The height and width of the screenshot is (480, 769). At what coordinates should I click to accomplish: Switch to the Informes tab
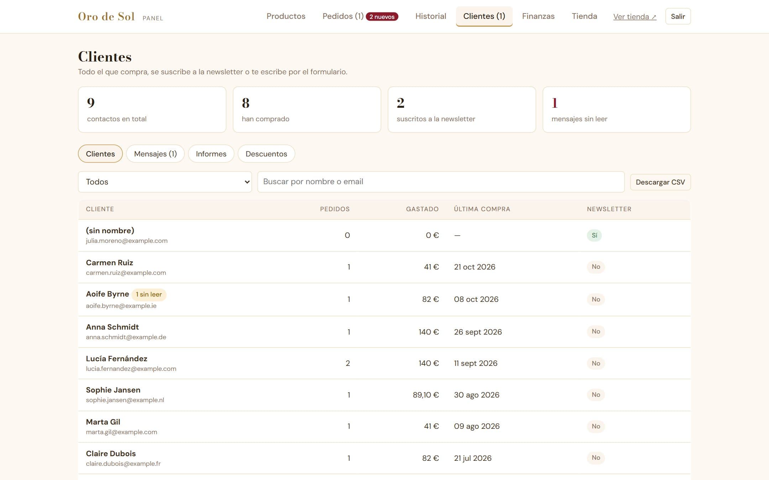point(211,154)
